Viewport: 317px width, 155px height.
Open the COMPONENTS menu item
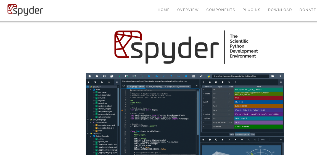(x=221, y=10)
